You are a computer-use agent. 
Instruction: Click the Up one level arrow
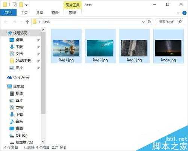[x=27, y=22]
